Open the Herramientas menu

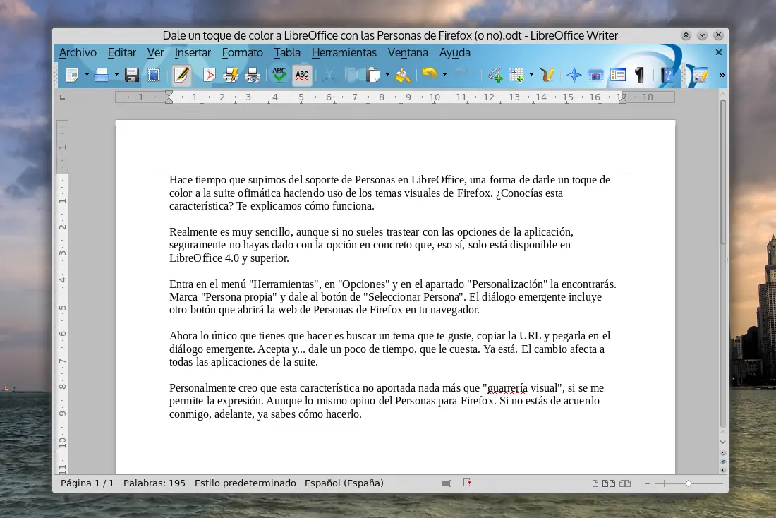coord(344,52)
